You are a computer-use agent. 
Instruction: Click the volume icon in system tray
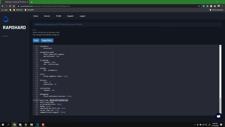tap(203, 125)
